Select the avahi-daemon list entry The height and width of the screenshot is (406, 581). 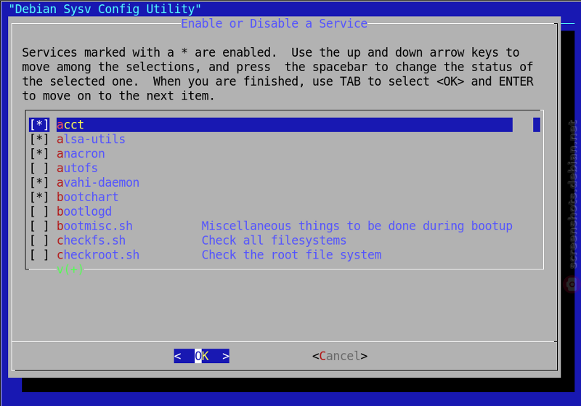pyautogui.click(x=98, y=182)
